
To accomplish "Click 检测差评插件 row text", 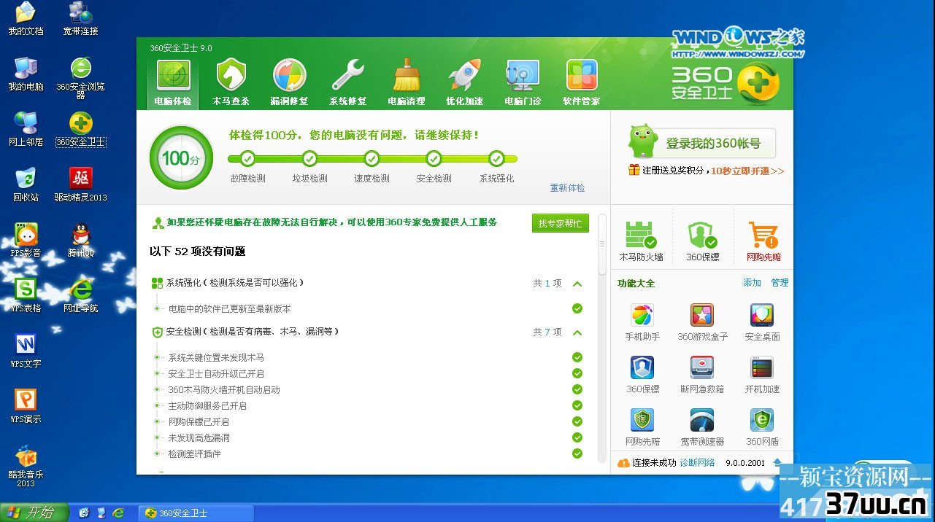I will [195, 453].
